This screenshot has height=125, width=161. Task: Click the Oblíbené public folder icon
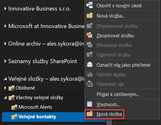point(11,88)
